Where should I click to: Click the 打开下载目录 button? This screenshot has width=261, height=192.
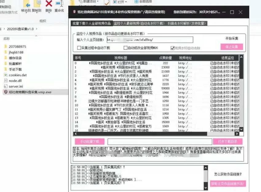227,141
